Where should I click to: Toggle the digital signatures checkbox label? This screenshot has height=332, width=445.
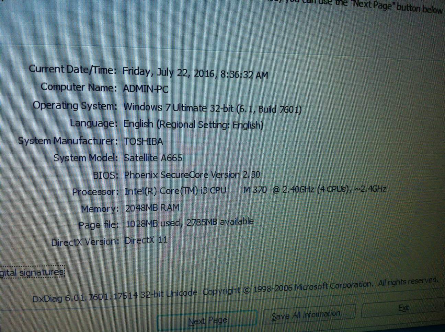(x=32, y=273)
